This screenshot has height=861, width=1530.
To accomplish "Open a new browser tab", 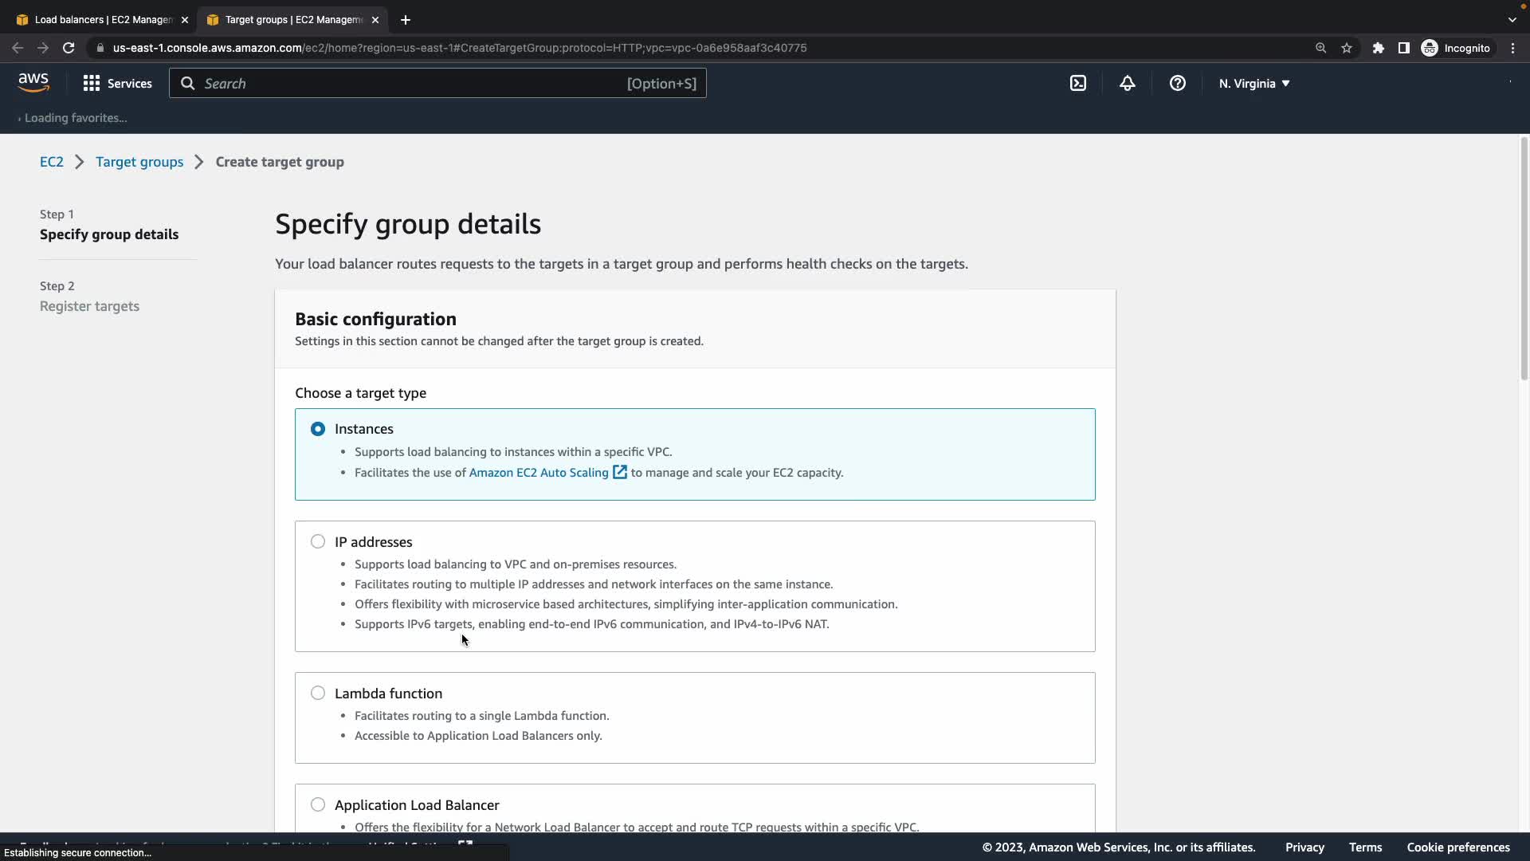I will pos(406,19).
